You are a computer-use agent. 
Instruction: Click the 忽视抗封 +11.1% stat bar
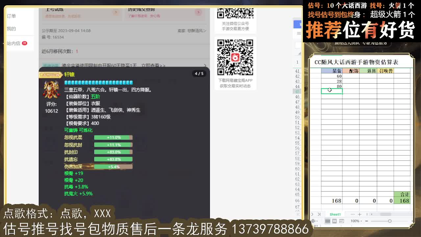(x=113, y=145)
